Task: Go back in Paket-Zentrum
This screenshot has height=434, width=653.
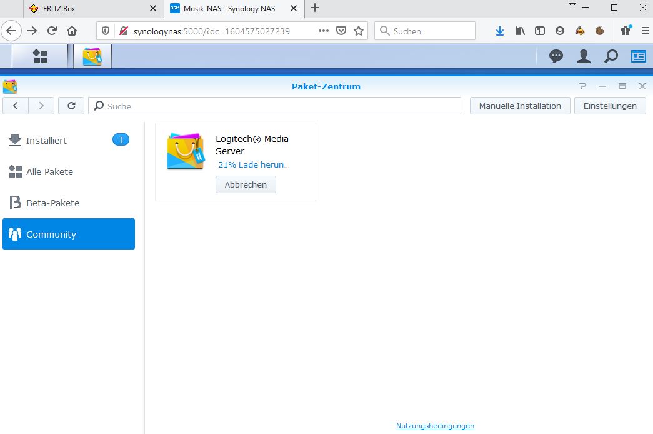Action: click(x=16, y=106)
